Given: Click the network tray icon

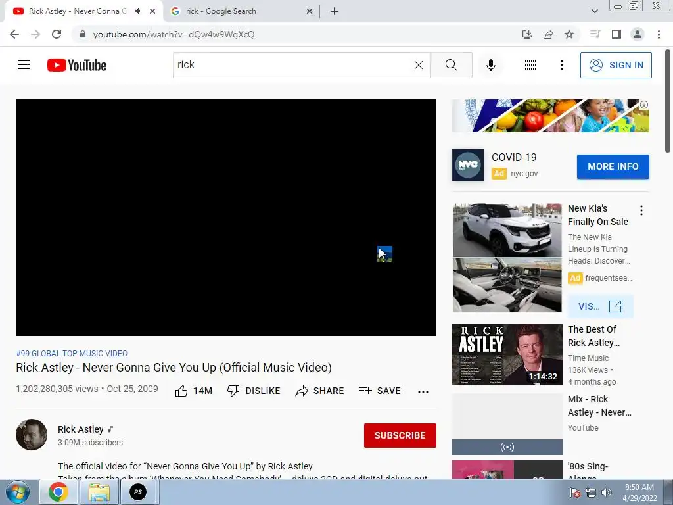Looking at the screenshot, I should click(591, 493).
